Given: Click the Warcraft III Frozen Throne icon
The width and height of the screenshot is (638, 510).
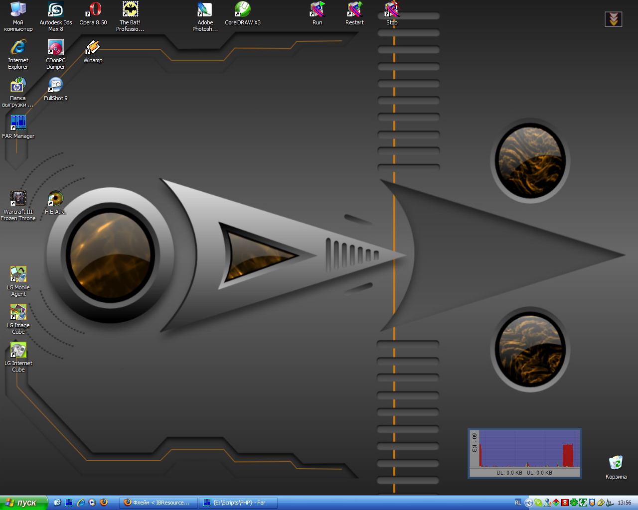Looking at the screenshot, I should point(18,199).
